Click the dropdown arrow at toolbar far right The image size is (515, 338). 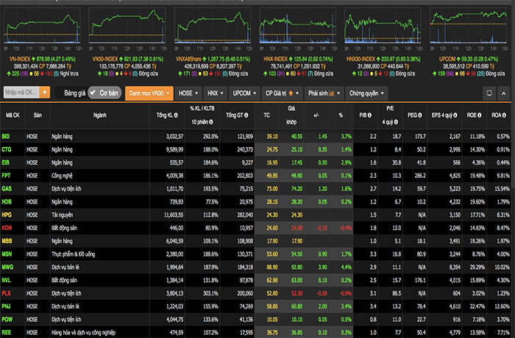pos(505,93)
